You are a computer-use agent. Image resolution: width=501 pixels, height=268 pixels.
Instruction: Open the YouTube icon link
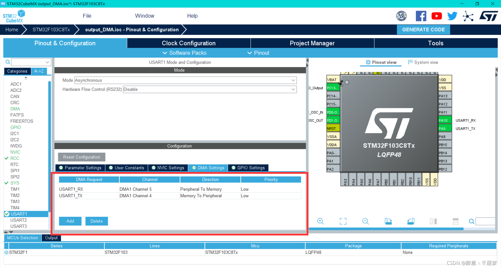(437, 16)
